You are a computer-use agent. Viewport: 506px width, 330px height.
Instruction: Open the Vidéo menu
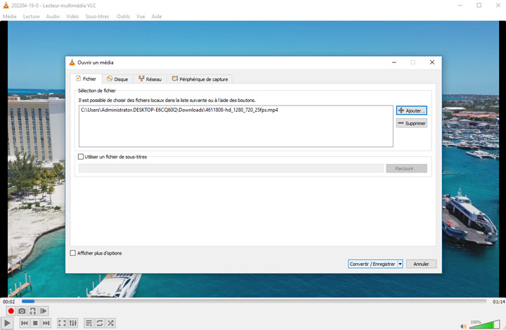coord(72,16)
